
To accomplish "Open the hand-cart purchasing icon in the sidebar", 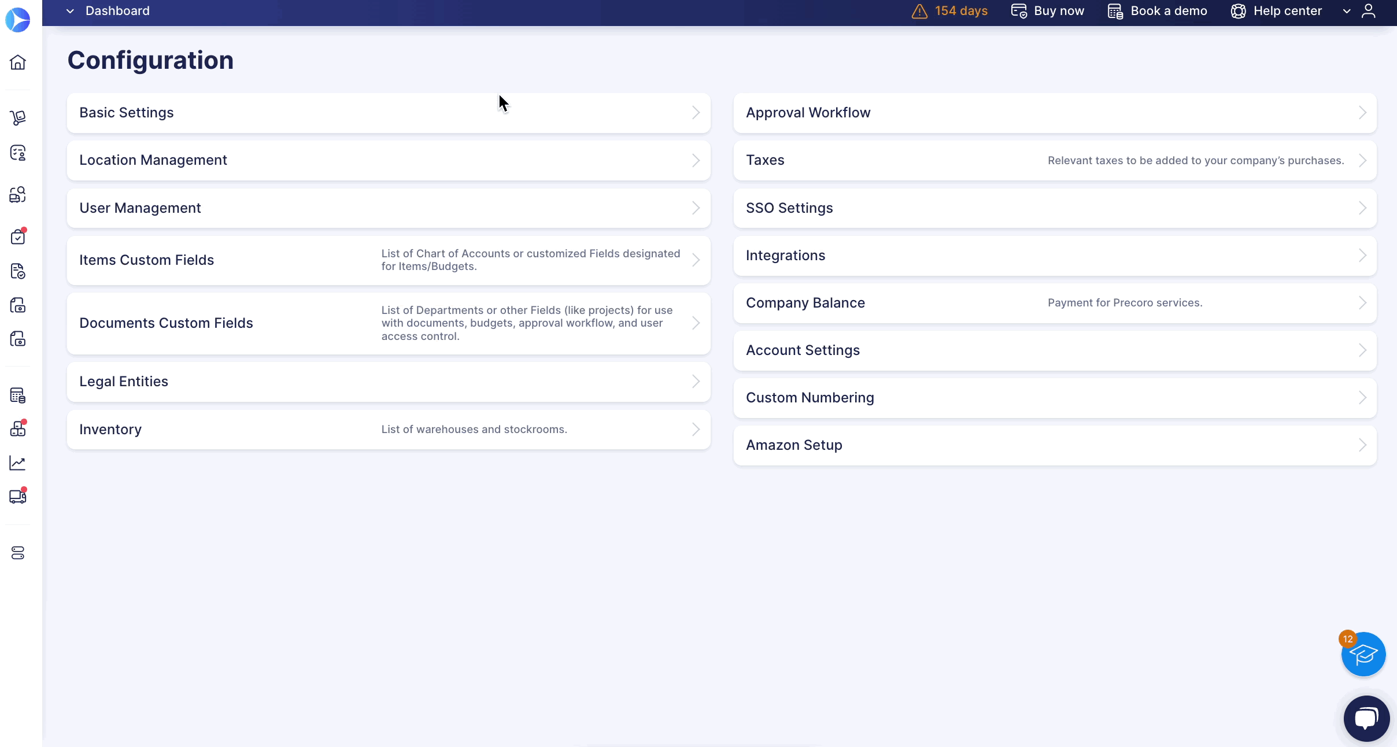I will click(18, 118).
